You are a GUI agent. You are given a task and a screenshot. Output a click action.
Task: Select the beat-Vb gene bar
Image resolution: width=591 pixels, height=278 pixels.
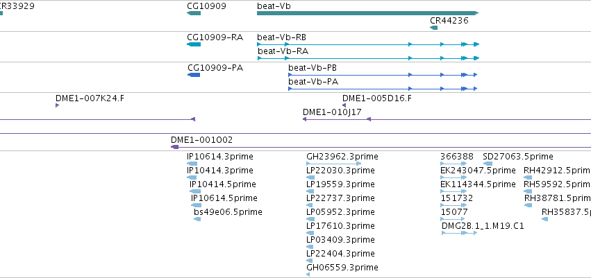(x=367, y=13)
